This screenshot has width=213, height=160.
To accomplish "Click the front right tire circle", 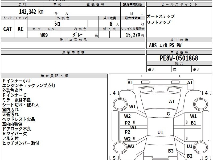I will tap(201, 104).
